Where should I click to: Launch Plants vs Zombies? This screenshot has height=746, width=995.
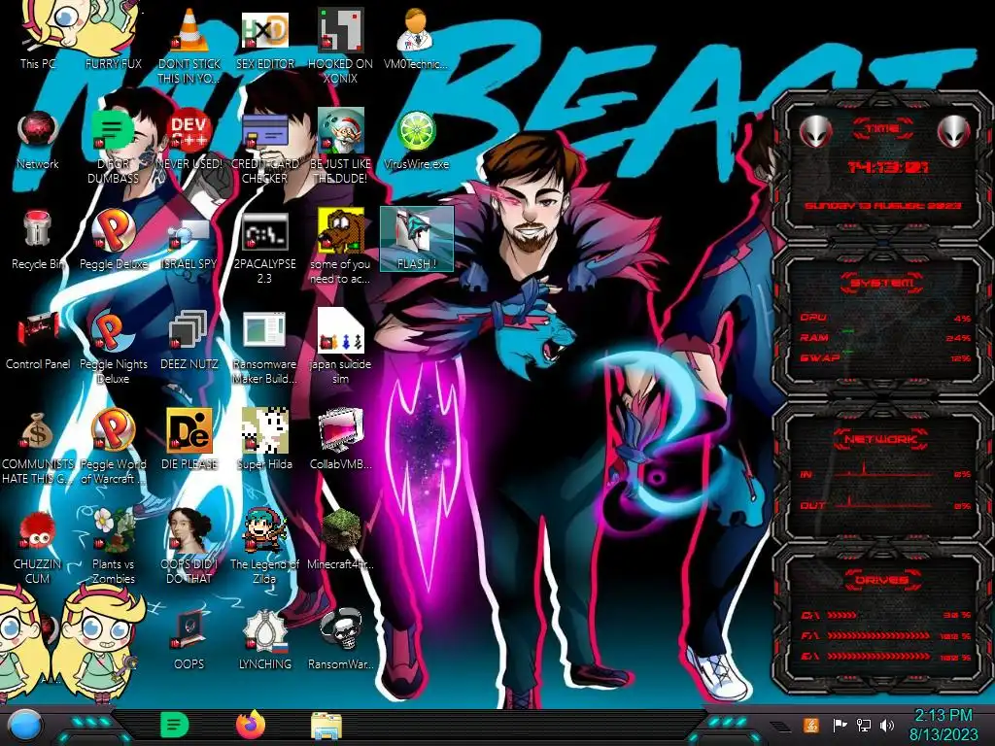[x=114, y=547]
